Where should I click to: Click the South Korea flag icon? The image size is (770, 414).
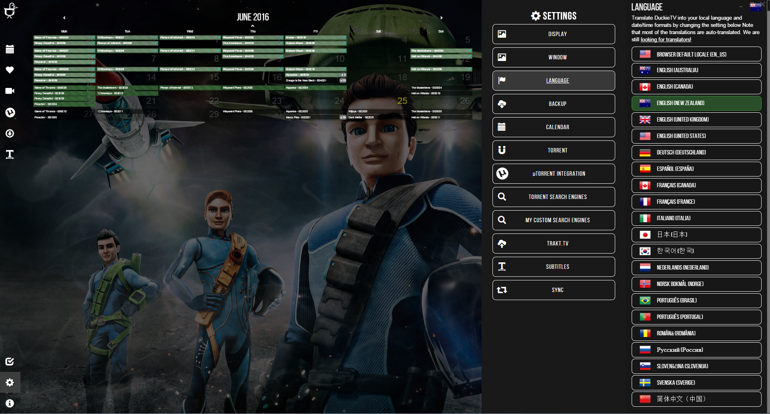645,251
